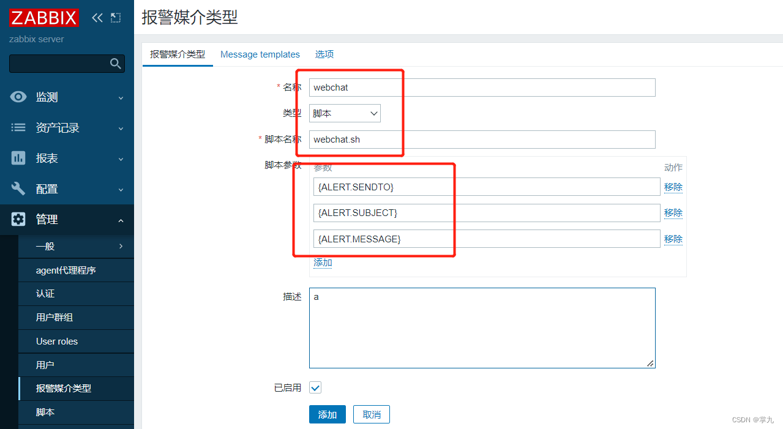
Task: Click the blue 添加 submit button
Action: (328, 414)
